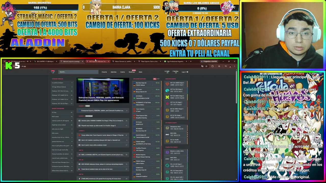This screenshot has height=183, width=326.
Task: Open the Champions 2026 event icon
Action: pyautogui.click(x=167, y=128)
